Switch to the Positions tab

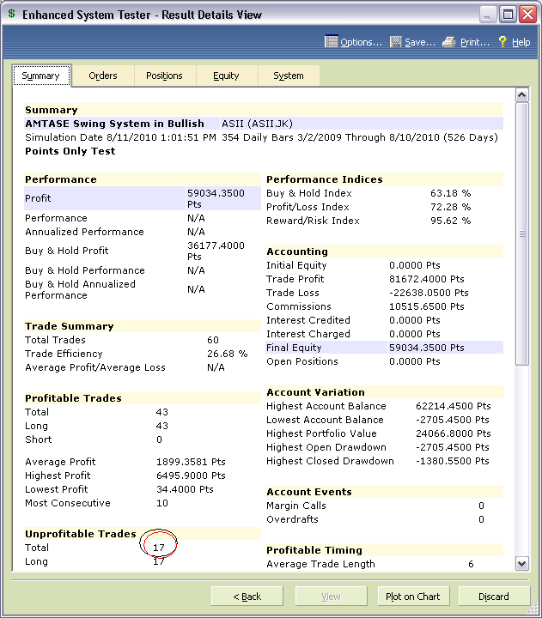click(x=164, y=76)
